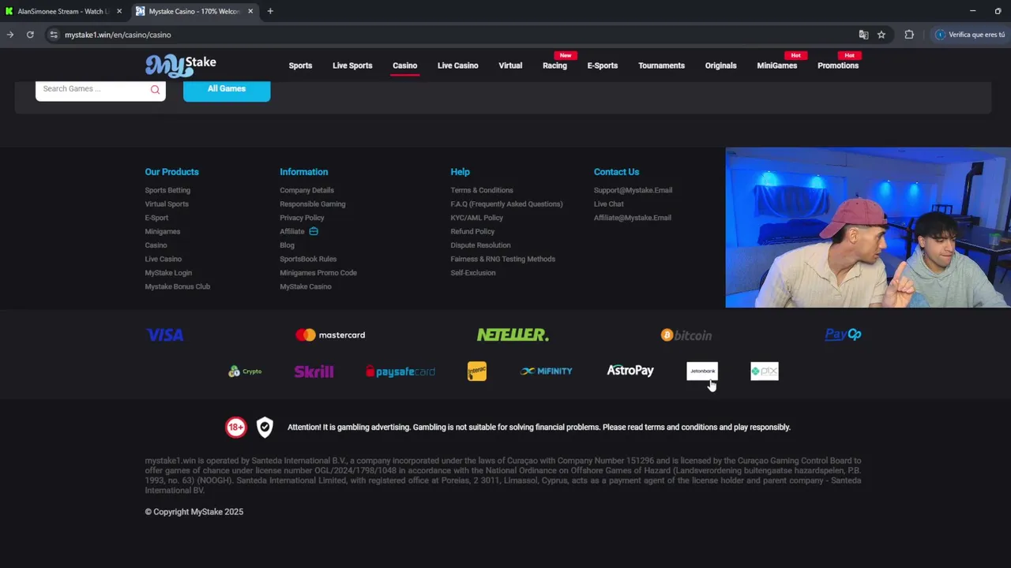Click the Affiliate briefcase icon

(314, 231)
